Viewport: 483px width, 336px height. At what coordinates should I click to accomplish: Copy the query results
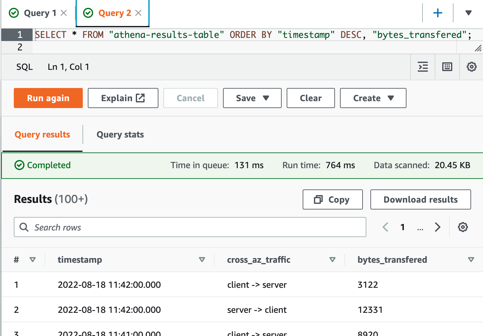pos(333,199)
